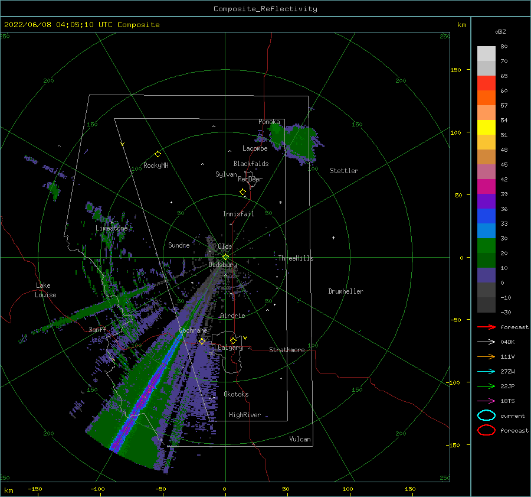Select the Olds label near radar center
This screenshot has height=497, width=531.
(225, 246)
